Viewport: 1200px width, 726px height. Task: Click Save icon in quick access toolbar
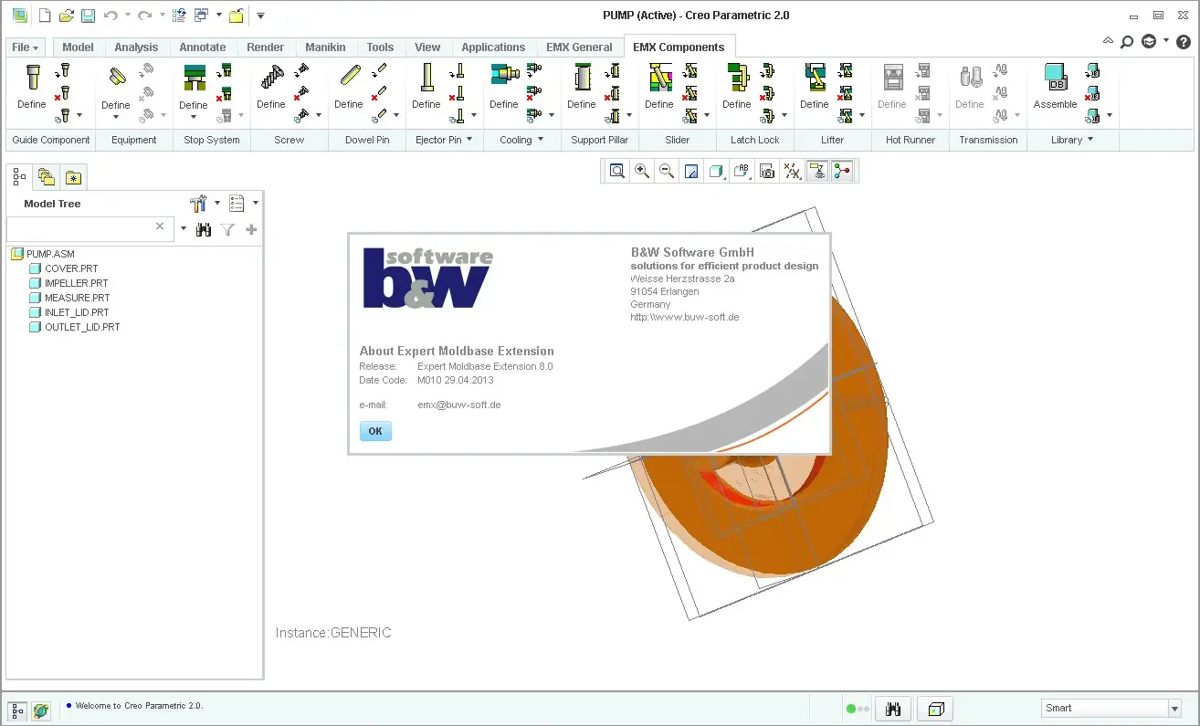pyautogui.click(x=89, y=16)
